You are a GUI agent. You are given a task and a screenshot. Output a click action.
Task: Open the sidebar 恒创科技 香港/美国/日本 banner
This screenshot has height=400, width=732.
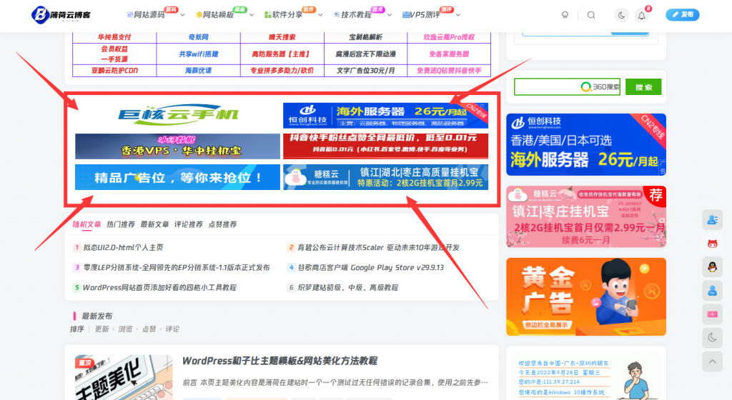click(x=586, y=144)
